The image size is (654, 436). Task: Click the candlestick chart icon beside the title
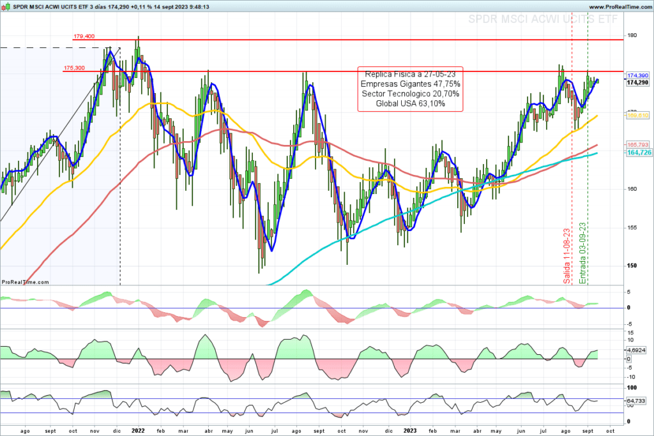pos(6,6)
